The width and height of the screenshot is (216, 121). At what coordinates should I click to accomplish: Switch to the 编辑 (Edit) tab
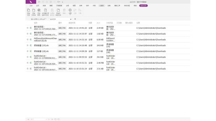(x=51, y=6)
